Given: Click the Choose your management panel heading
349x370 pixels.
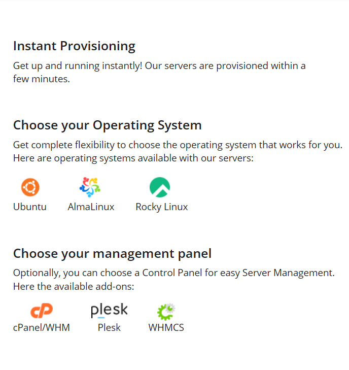Looking at the screenshot, I should [112, 253].
